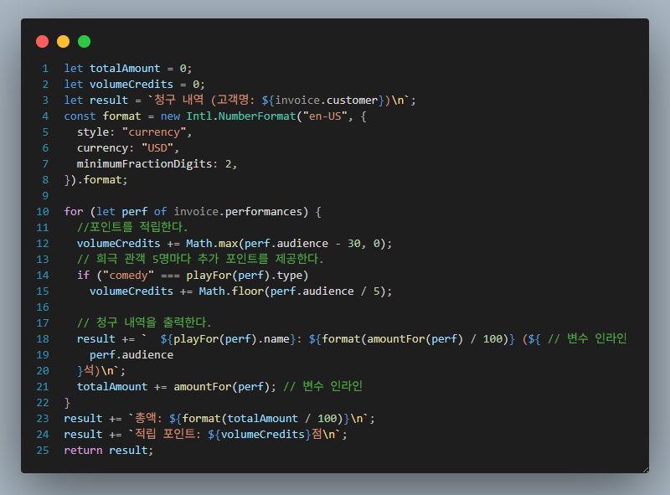This screenshot has width=670, height=495.
Task: Click 청구 내역 in the line 3 string
Action: click(178, 100)
